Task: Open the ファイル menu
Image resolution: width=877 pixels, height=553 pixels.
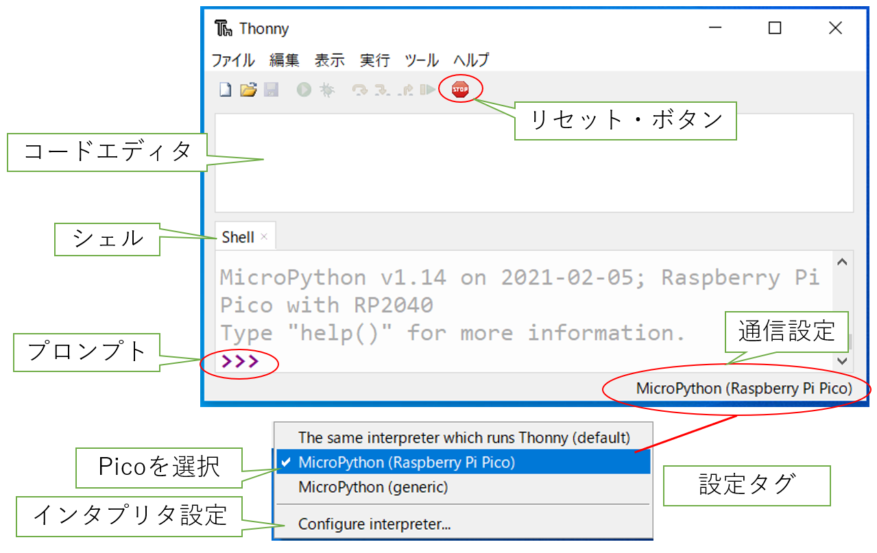Action: (232, 60)
